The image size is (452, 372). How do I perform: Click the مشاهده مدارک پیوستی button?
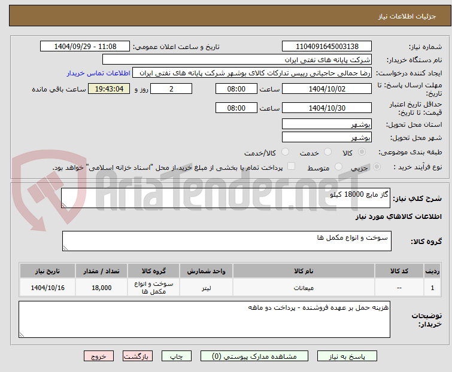click(x=254, y=356)
